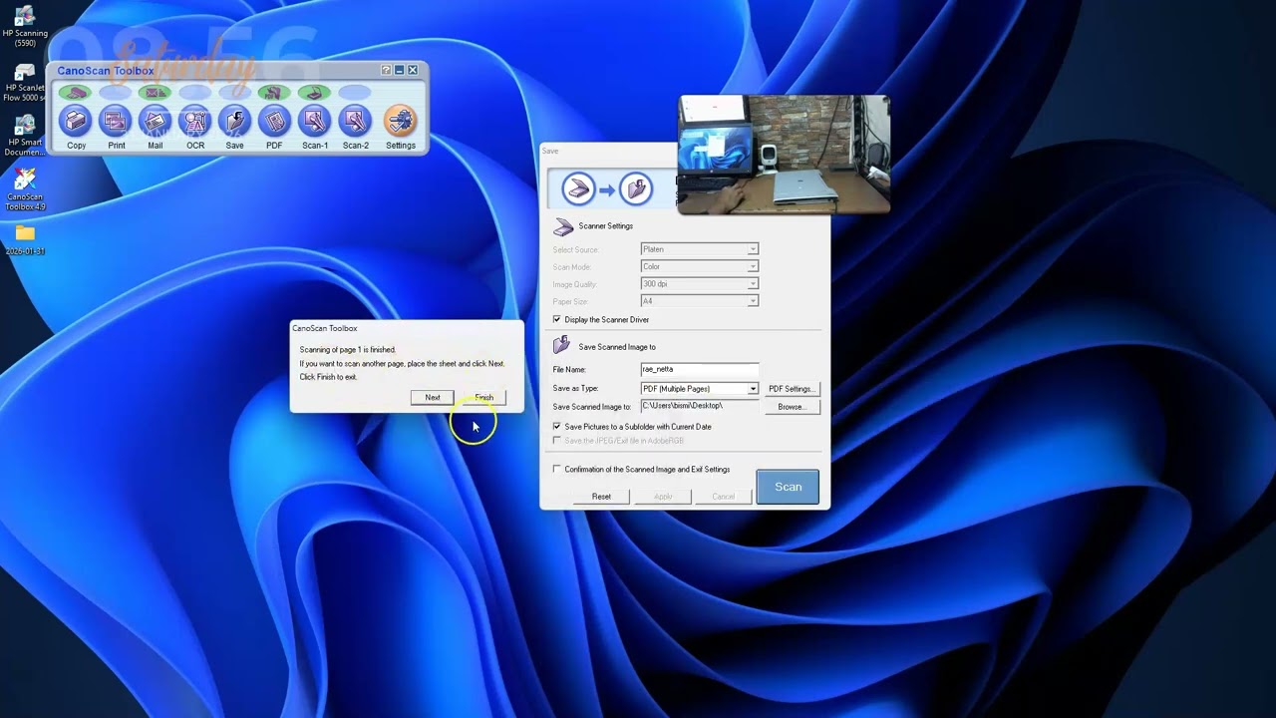
Task: Click the "Scanning of page 1 is finished." message
Action: (x=348, y=350)
